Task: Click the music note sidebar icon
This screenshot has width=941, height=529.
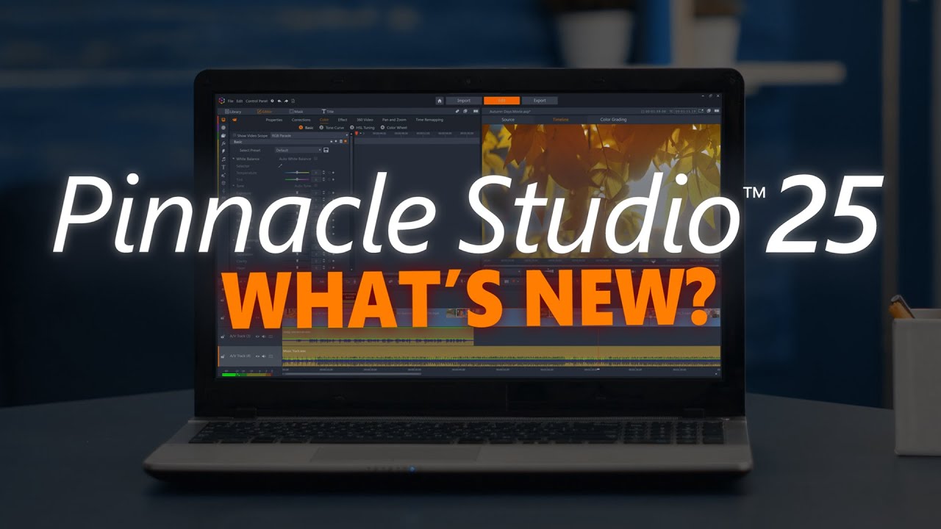Action: [x=223, y=159]
